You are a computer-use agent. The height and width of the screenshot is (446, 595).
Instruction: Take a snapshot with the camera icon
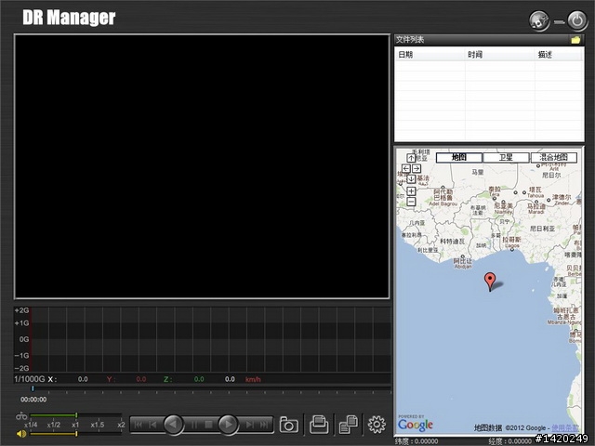[x=288, y=425]
